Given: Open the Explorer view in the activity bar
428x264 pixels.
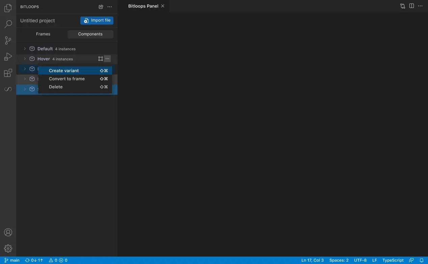Looking at the screenshot, I should tap(8, 8).
